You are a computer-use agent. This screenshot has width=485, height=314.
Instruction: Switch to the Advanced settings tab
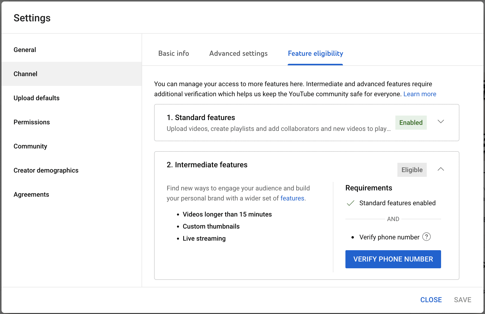click(238, 53)
